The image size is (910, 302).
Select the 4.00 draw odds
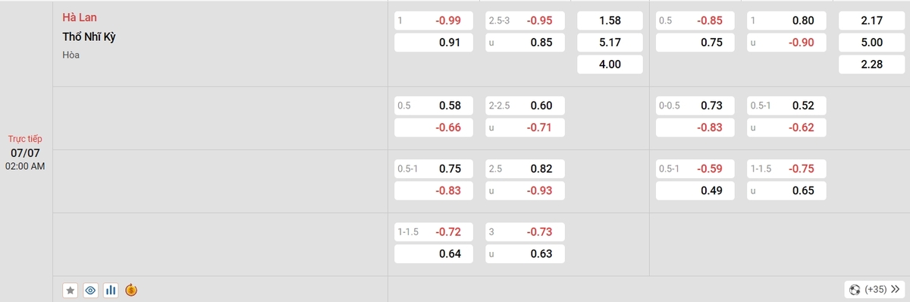610,64
